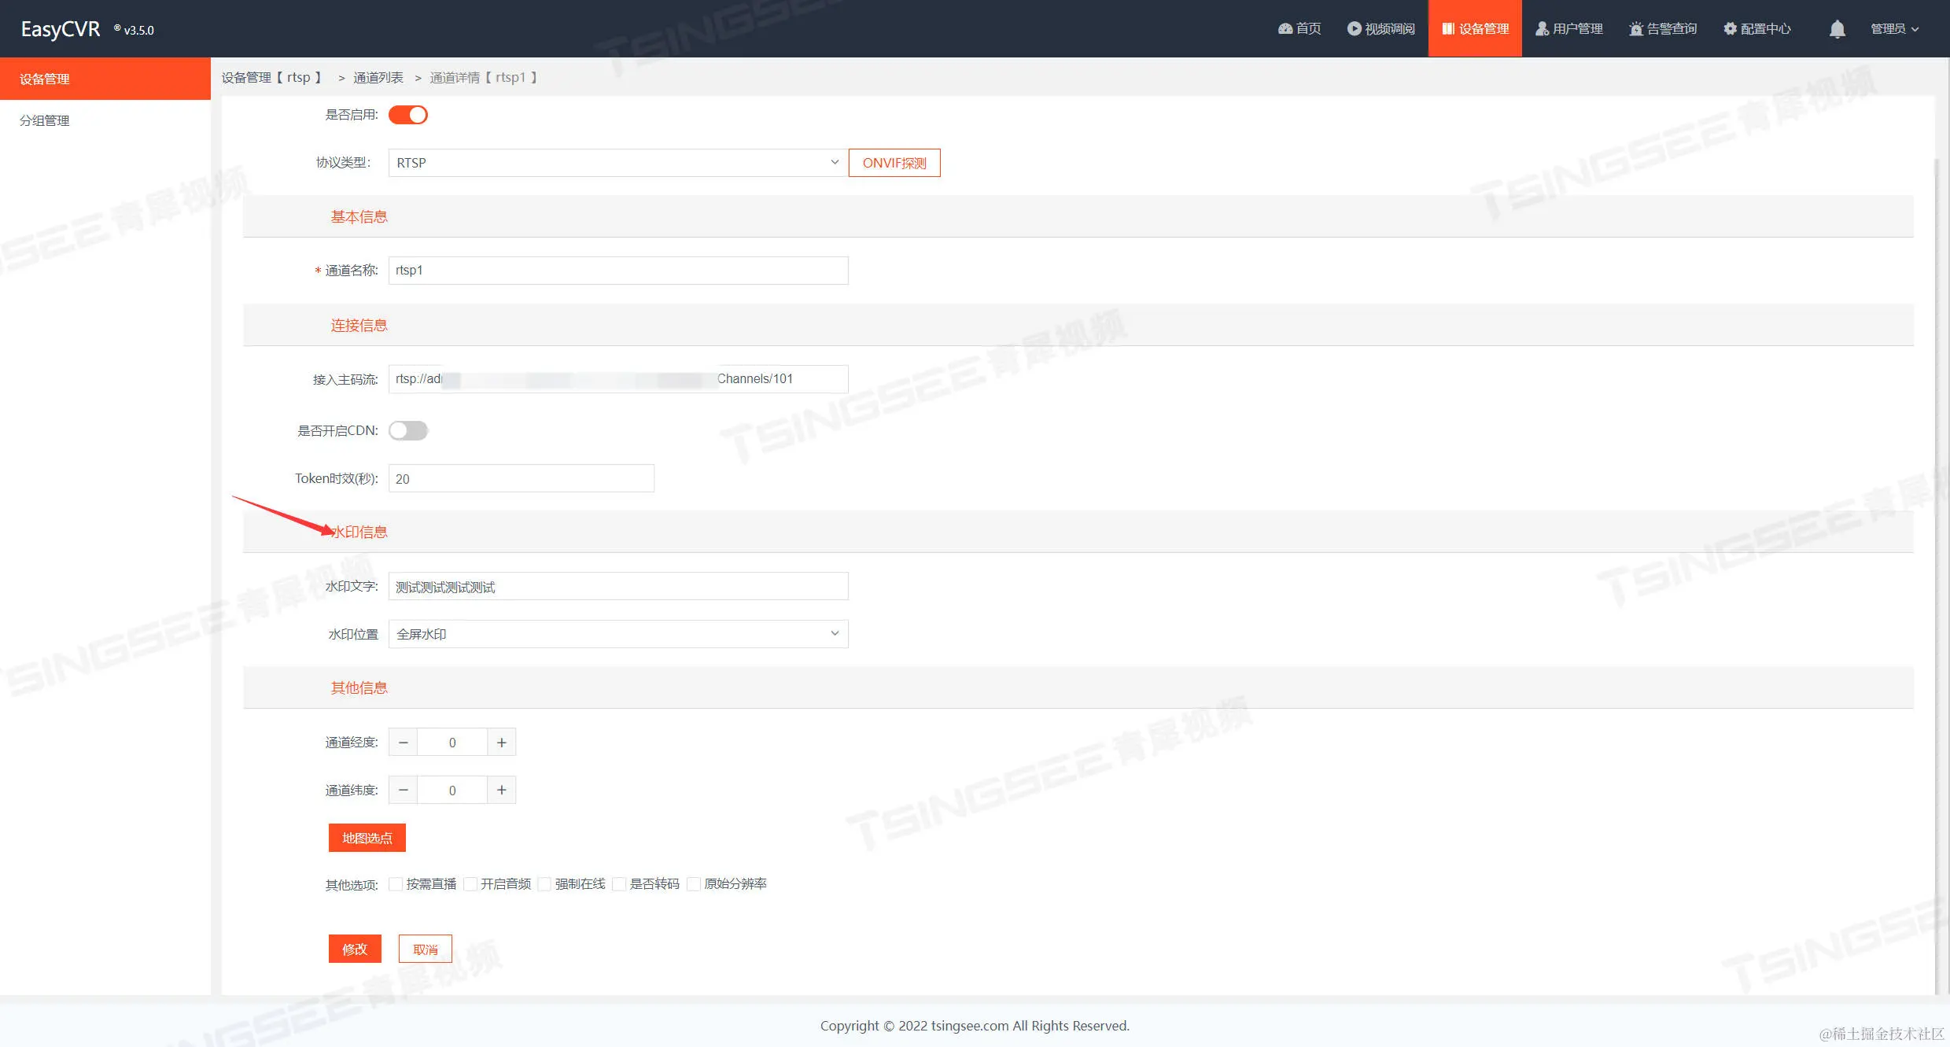The height and width of the screenshot is (1047, 1950).
Task: Click the 配置中心 gear icon
Action: (x=1730, y=29)
